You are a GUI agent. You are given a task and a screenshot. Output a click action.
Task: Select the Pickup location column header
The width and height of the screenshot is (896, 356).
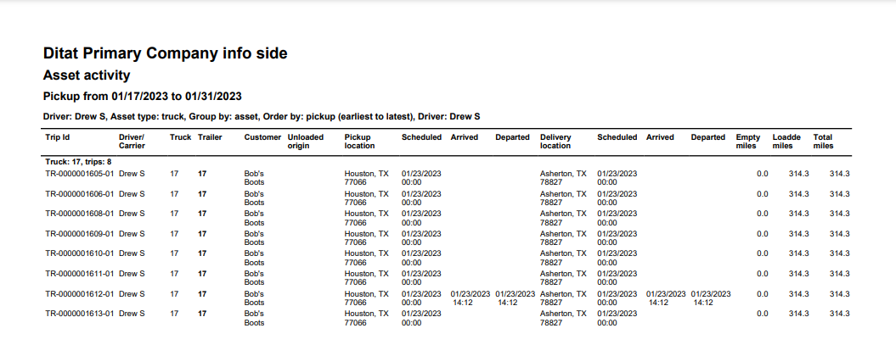362,142
